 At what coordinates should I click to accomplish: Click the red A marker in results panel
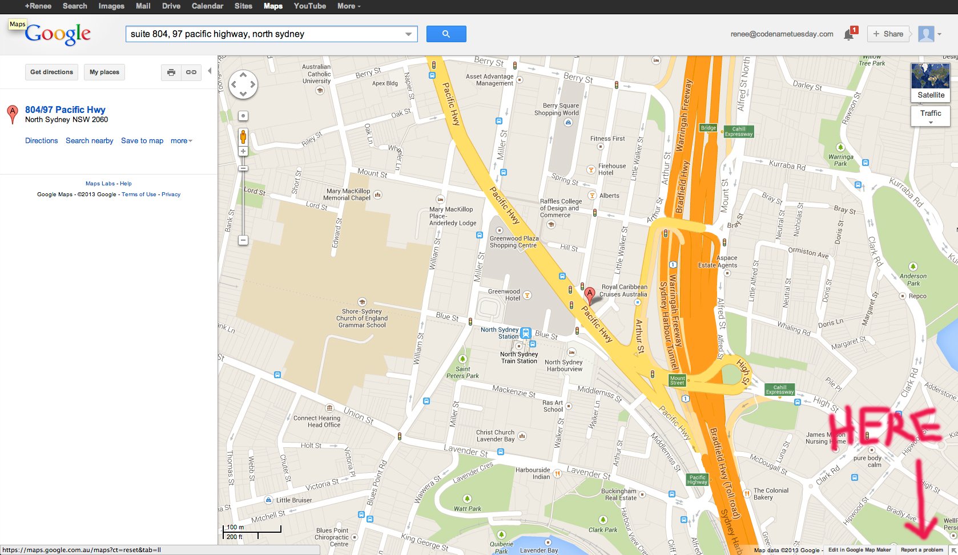tap(12, 114)
